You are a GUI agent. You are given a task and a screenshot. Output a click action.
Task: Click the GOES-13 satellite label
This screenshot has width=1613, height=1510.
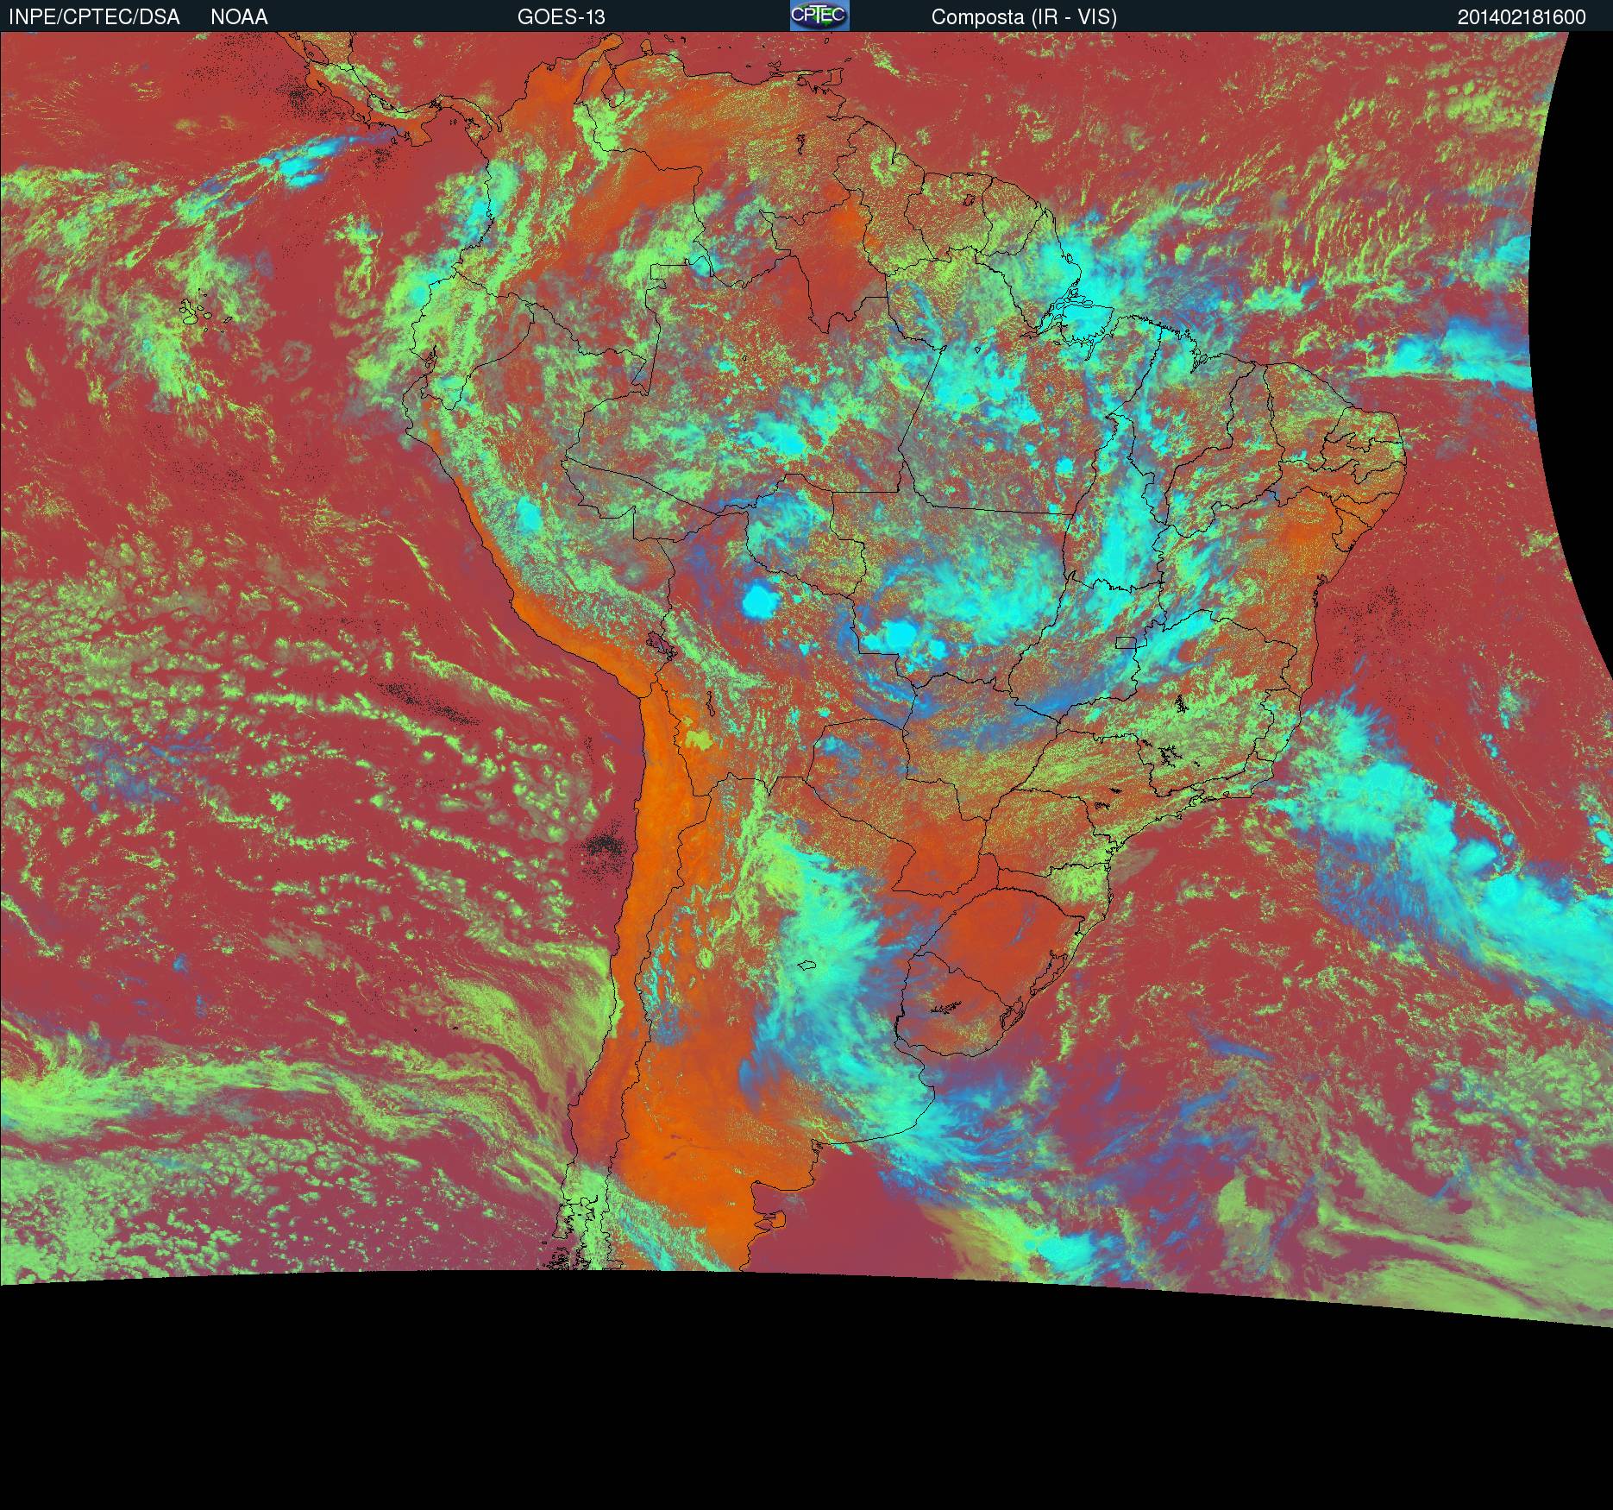[x=561, y=17]
